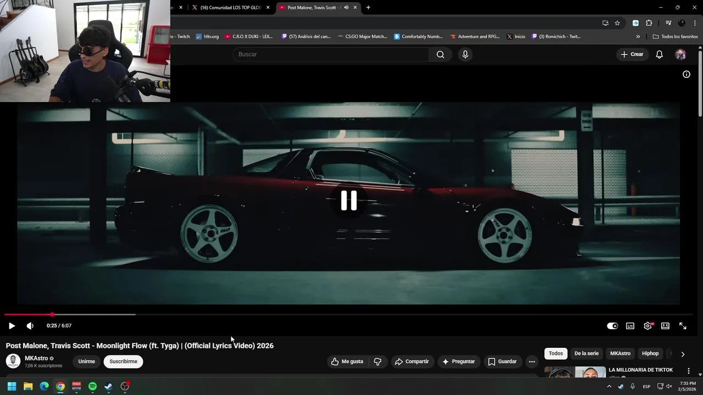Open the Crear menu

[632, 54]
